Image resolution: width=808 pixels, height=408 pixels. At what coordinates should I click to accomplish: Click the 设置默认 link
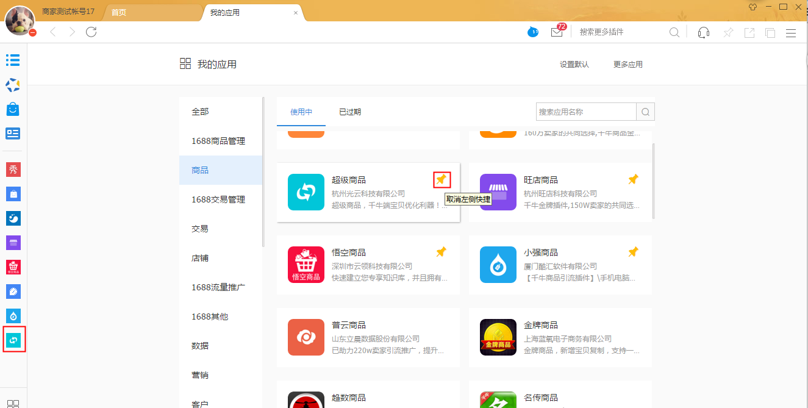(574, 64)
